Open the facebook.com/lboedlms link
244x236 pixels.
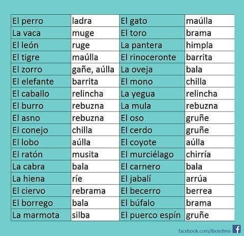pyautogui.click(x=205, y=231)
